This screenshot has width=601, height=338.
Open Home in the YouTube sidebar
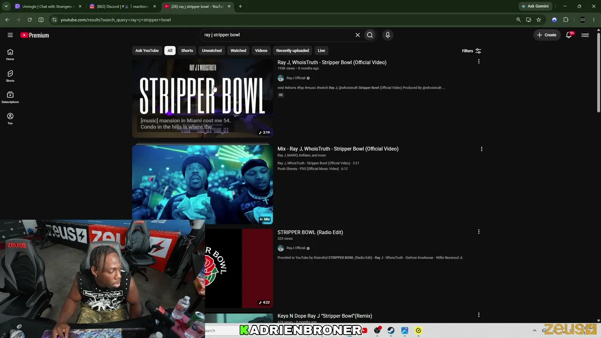10,54
